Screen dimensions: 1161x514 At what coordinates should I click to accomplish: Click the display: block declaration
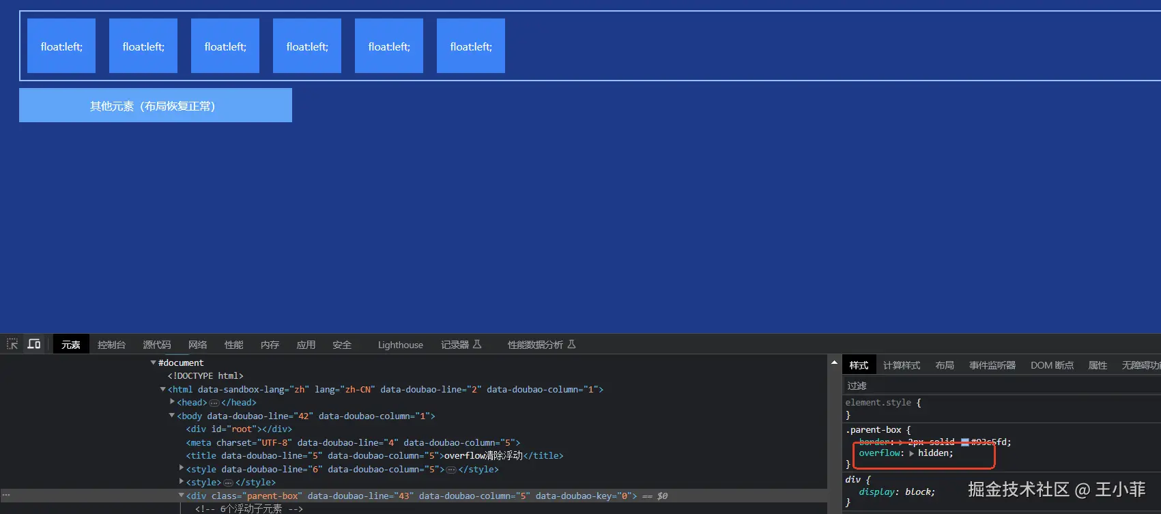coord(897,492)
